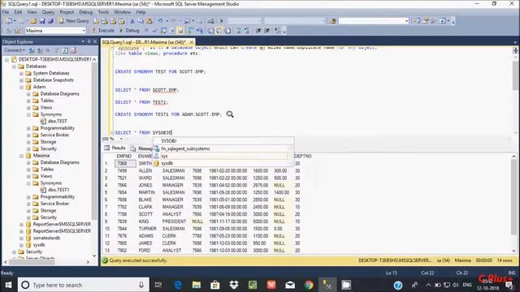
Task: Close the SQLQuery1.sql tab
Action: click(x=192, y=42)
